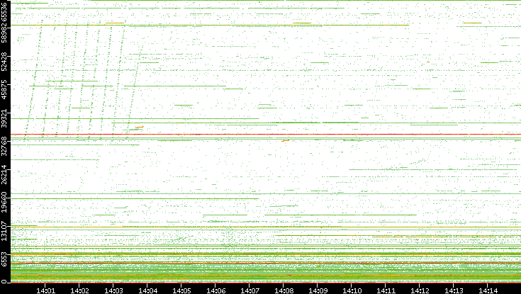Select the 14:10 time axis label
The image size is (521, 294).
click(x=352, y=289)
